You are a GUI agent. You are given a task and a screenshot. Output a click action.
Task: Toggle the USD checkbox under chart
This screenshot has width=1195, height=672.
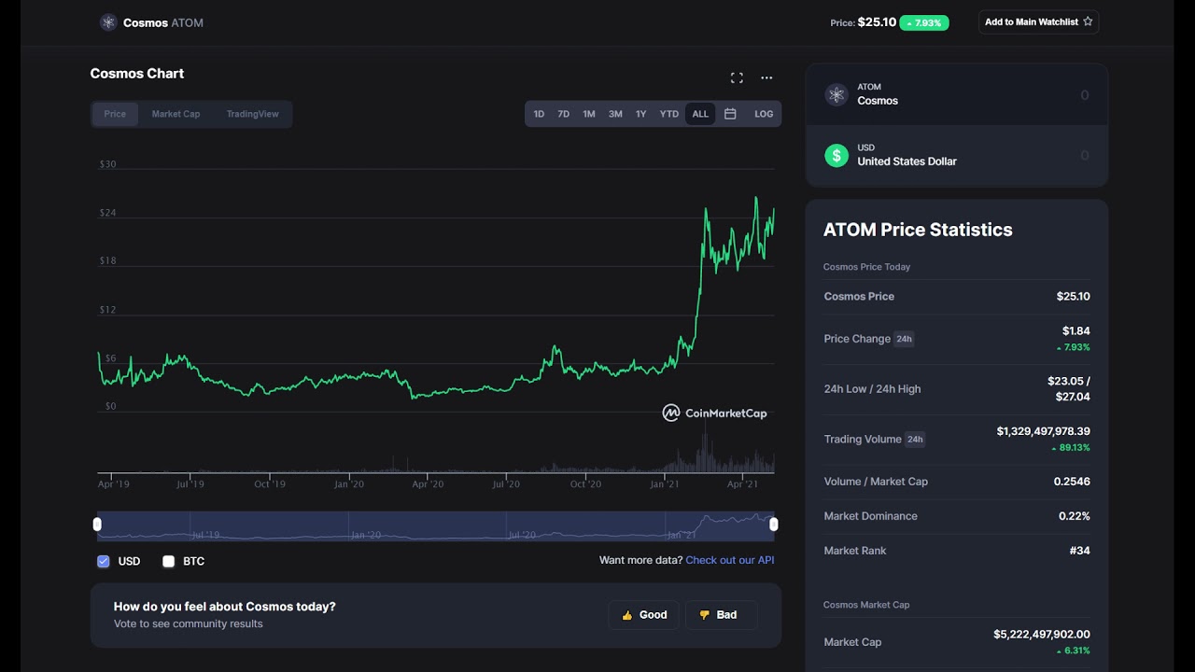tap(104, 561)
